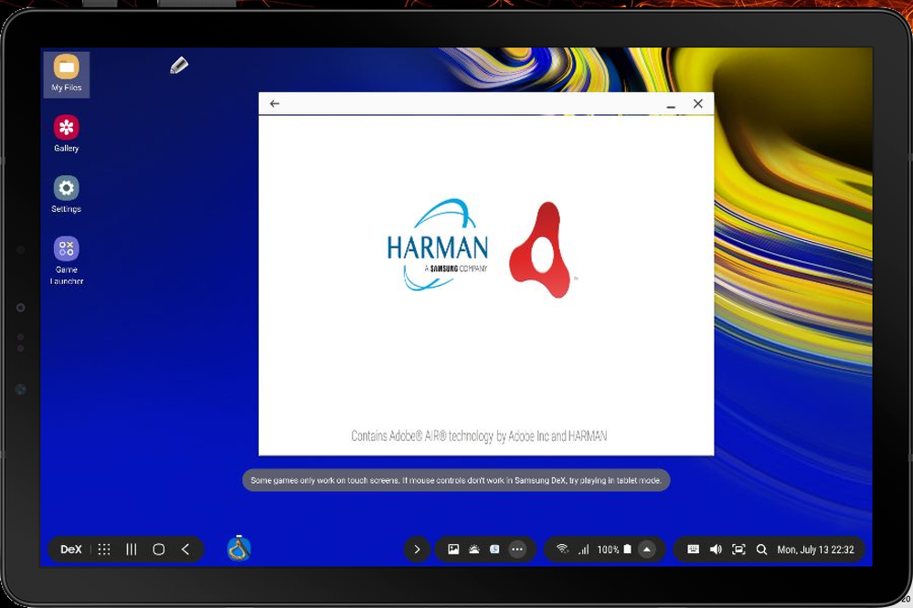Go back with the window's arrow

click(x=274, y=103)
